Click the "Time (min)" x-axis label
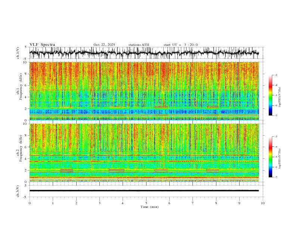Screen dimensions: 296x228 [149, 207]
